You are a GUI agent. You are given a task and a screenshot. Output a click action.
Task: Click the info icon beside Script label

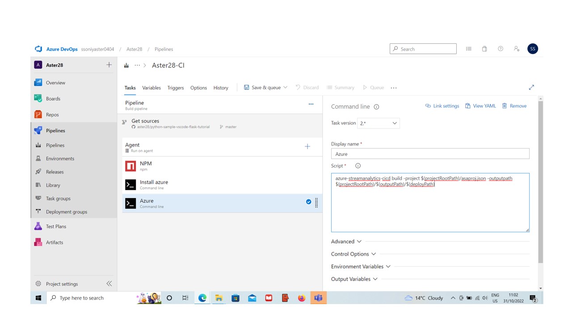pyautogui.click(x=357, y=166)
